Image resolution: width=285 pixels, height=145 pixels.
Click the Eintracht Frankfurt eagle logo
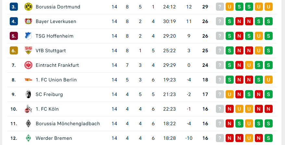pyautogui.click(x=29, y=65)
